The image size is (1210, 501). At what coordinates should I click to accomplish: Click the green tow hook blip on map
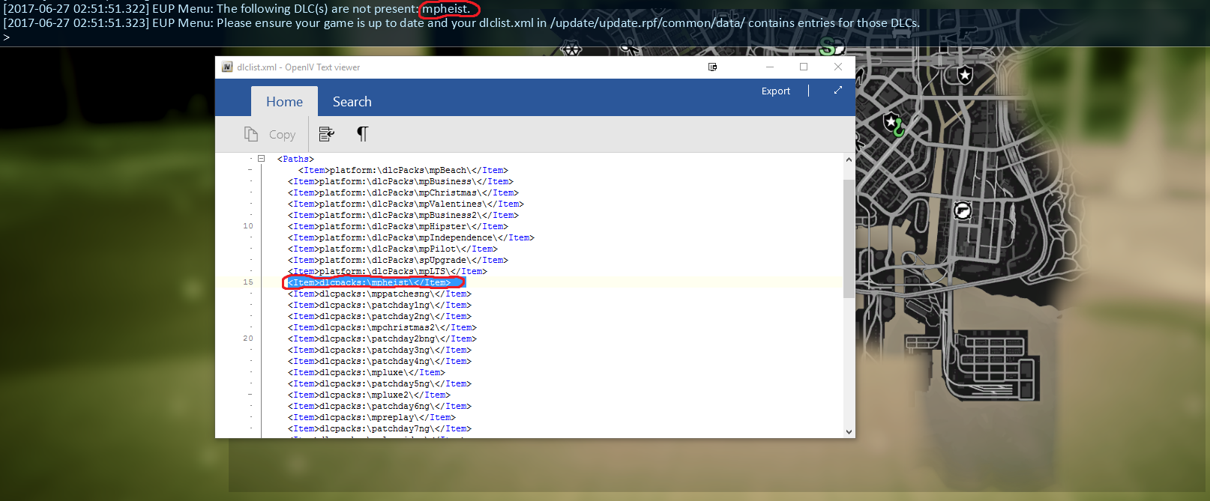coord(899,129)
